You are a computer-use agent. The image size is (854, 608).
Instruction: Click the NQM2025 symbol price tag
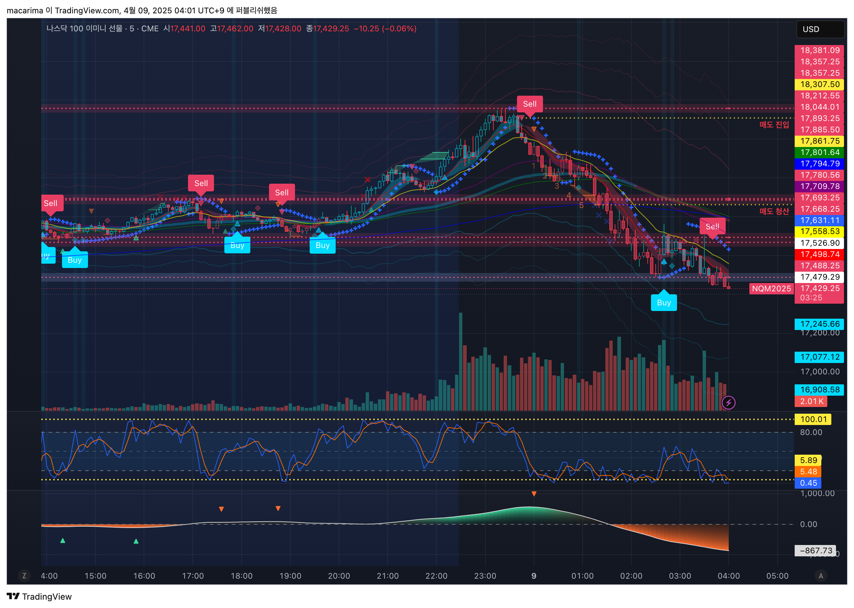click(x=771, y=289)
